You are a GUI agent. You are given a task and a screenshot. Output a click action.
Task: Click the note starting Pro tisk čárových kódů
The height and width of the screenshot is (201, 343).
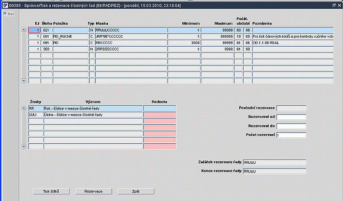tap(293, 36)
